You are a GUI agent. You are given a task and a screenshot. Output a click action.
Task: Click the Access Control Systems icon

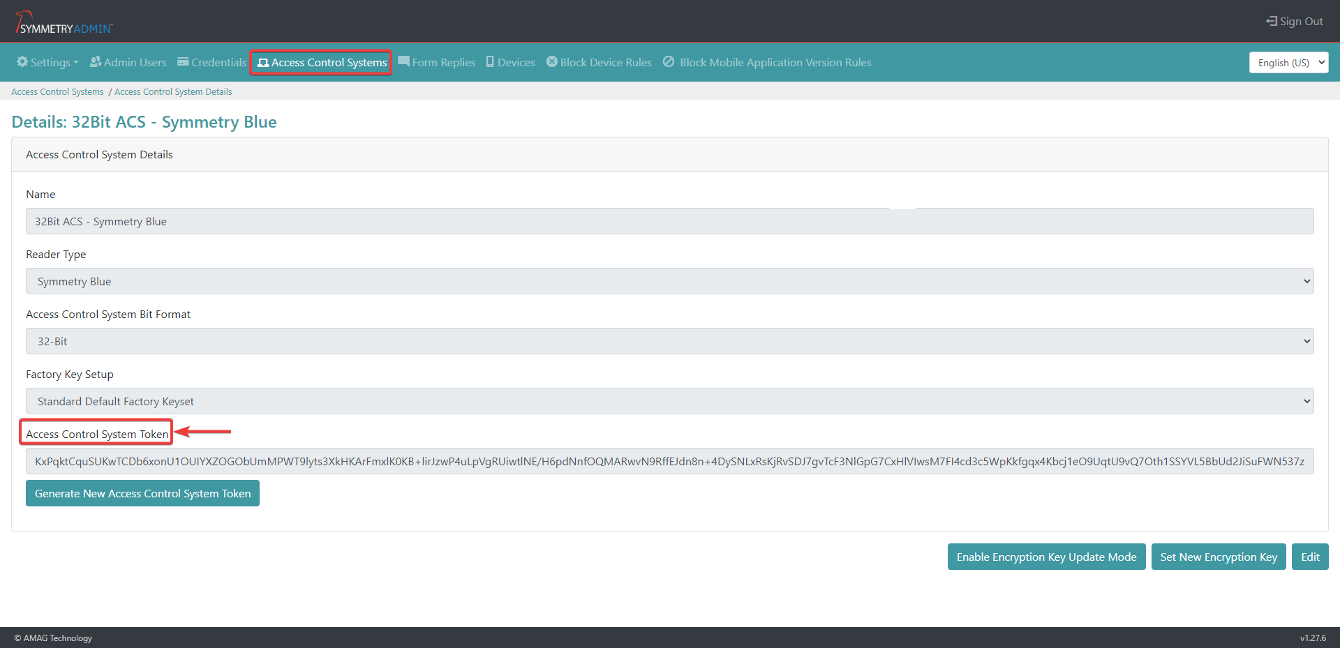[x=263, y=62]
